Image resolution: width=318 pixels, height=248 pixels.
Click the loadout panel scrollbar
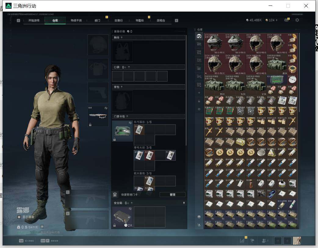[186, 90]
